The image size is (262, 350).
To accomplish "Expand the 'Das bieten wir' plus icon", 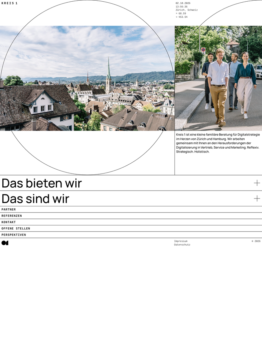I will [x=257, y=183].
